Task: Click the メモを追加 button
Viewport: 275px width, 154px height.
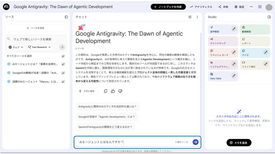Action: click(238, 143)
